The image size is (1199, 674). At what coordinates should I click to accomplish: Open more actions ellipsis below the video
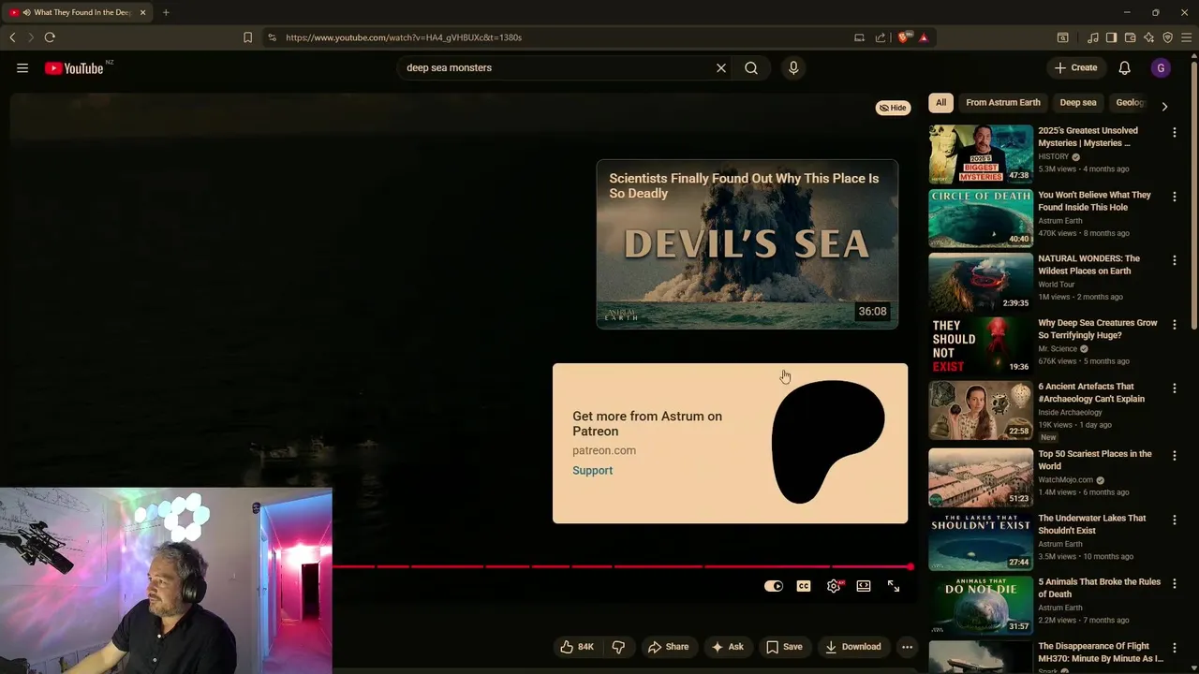pos(907,647)
